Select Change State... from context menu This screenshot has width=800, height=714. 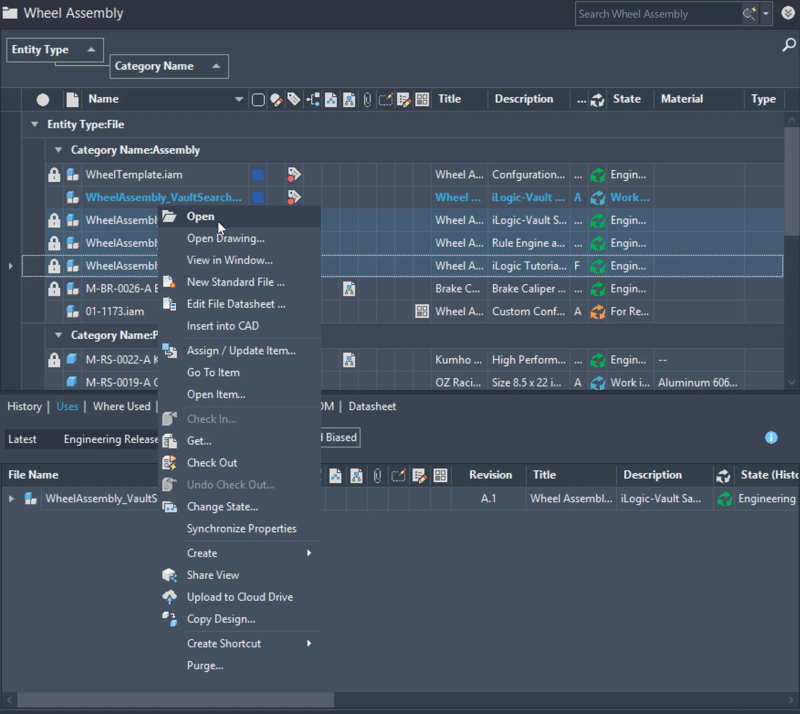click(x=222, y=507)
